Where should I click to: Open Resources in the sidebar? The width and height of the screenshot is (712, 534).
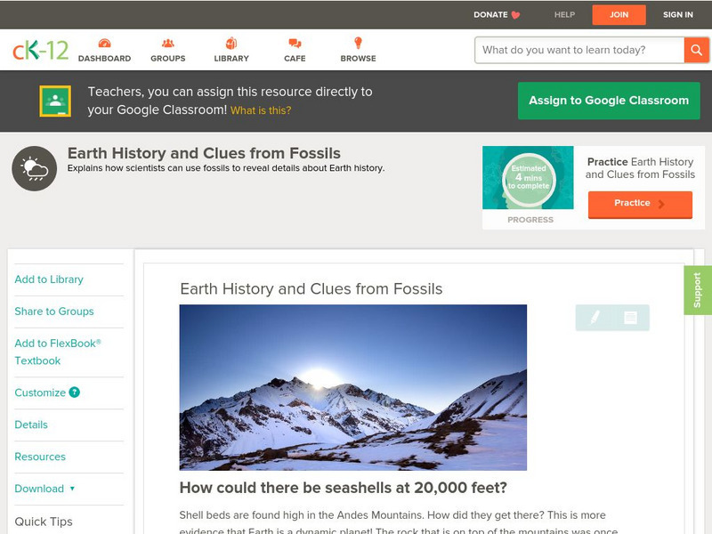coord(40,457)
